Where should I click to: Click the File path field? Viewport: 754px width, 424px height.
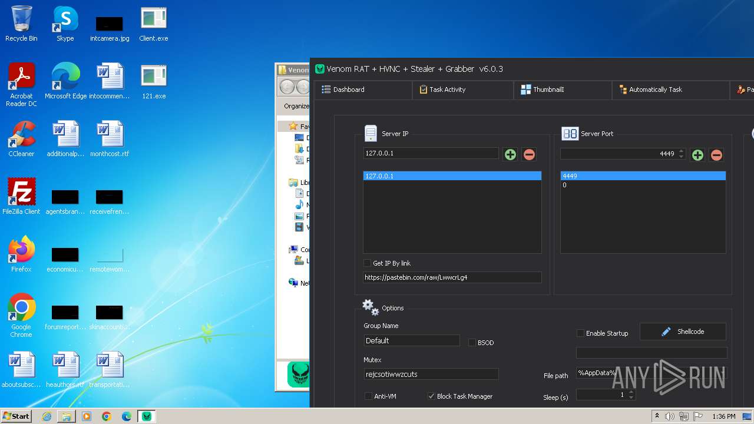pyautogui.click(x=652, y=373)
